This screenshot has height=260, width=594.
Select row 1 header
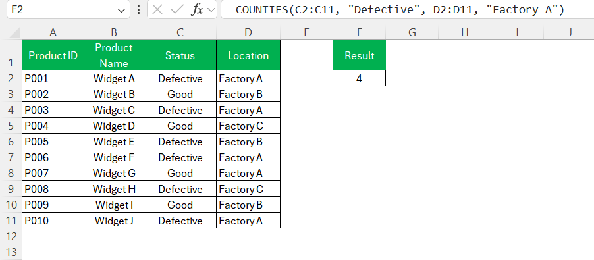click(11, 55)
